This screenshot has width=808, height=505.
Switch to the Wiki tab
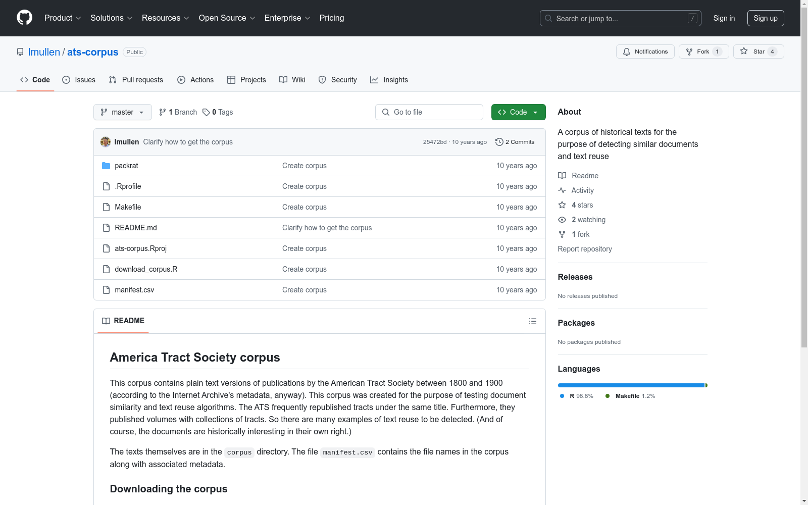[292, 80]
